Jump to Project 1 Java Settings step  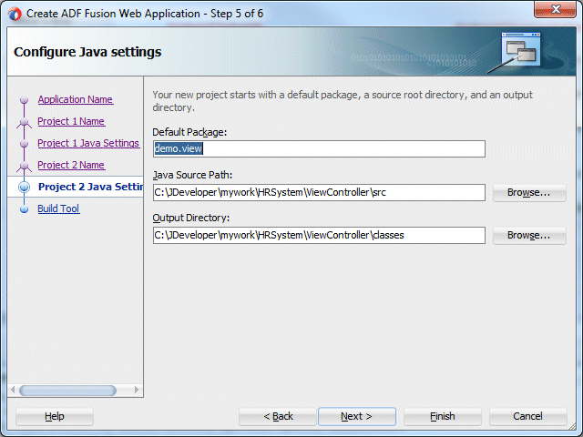[x=88, y=144]
